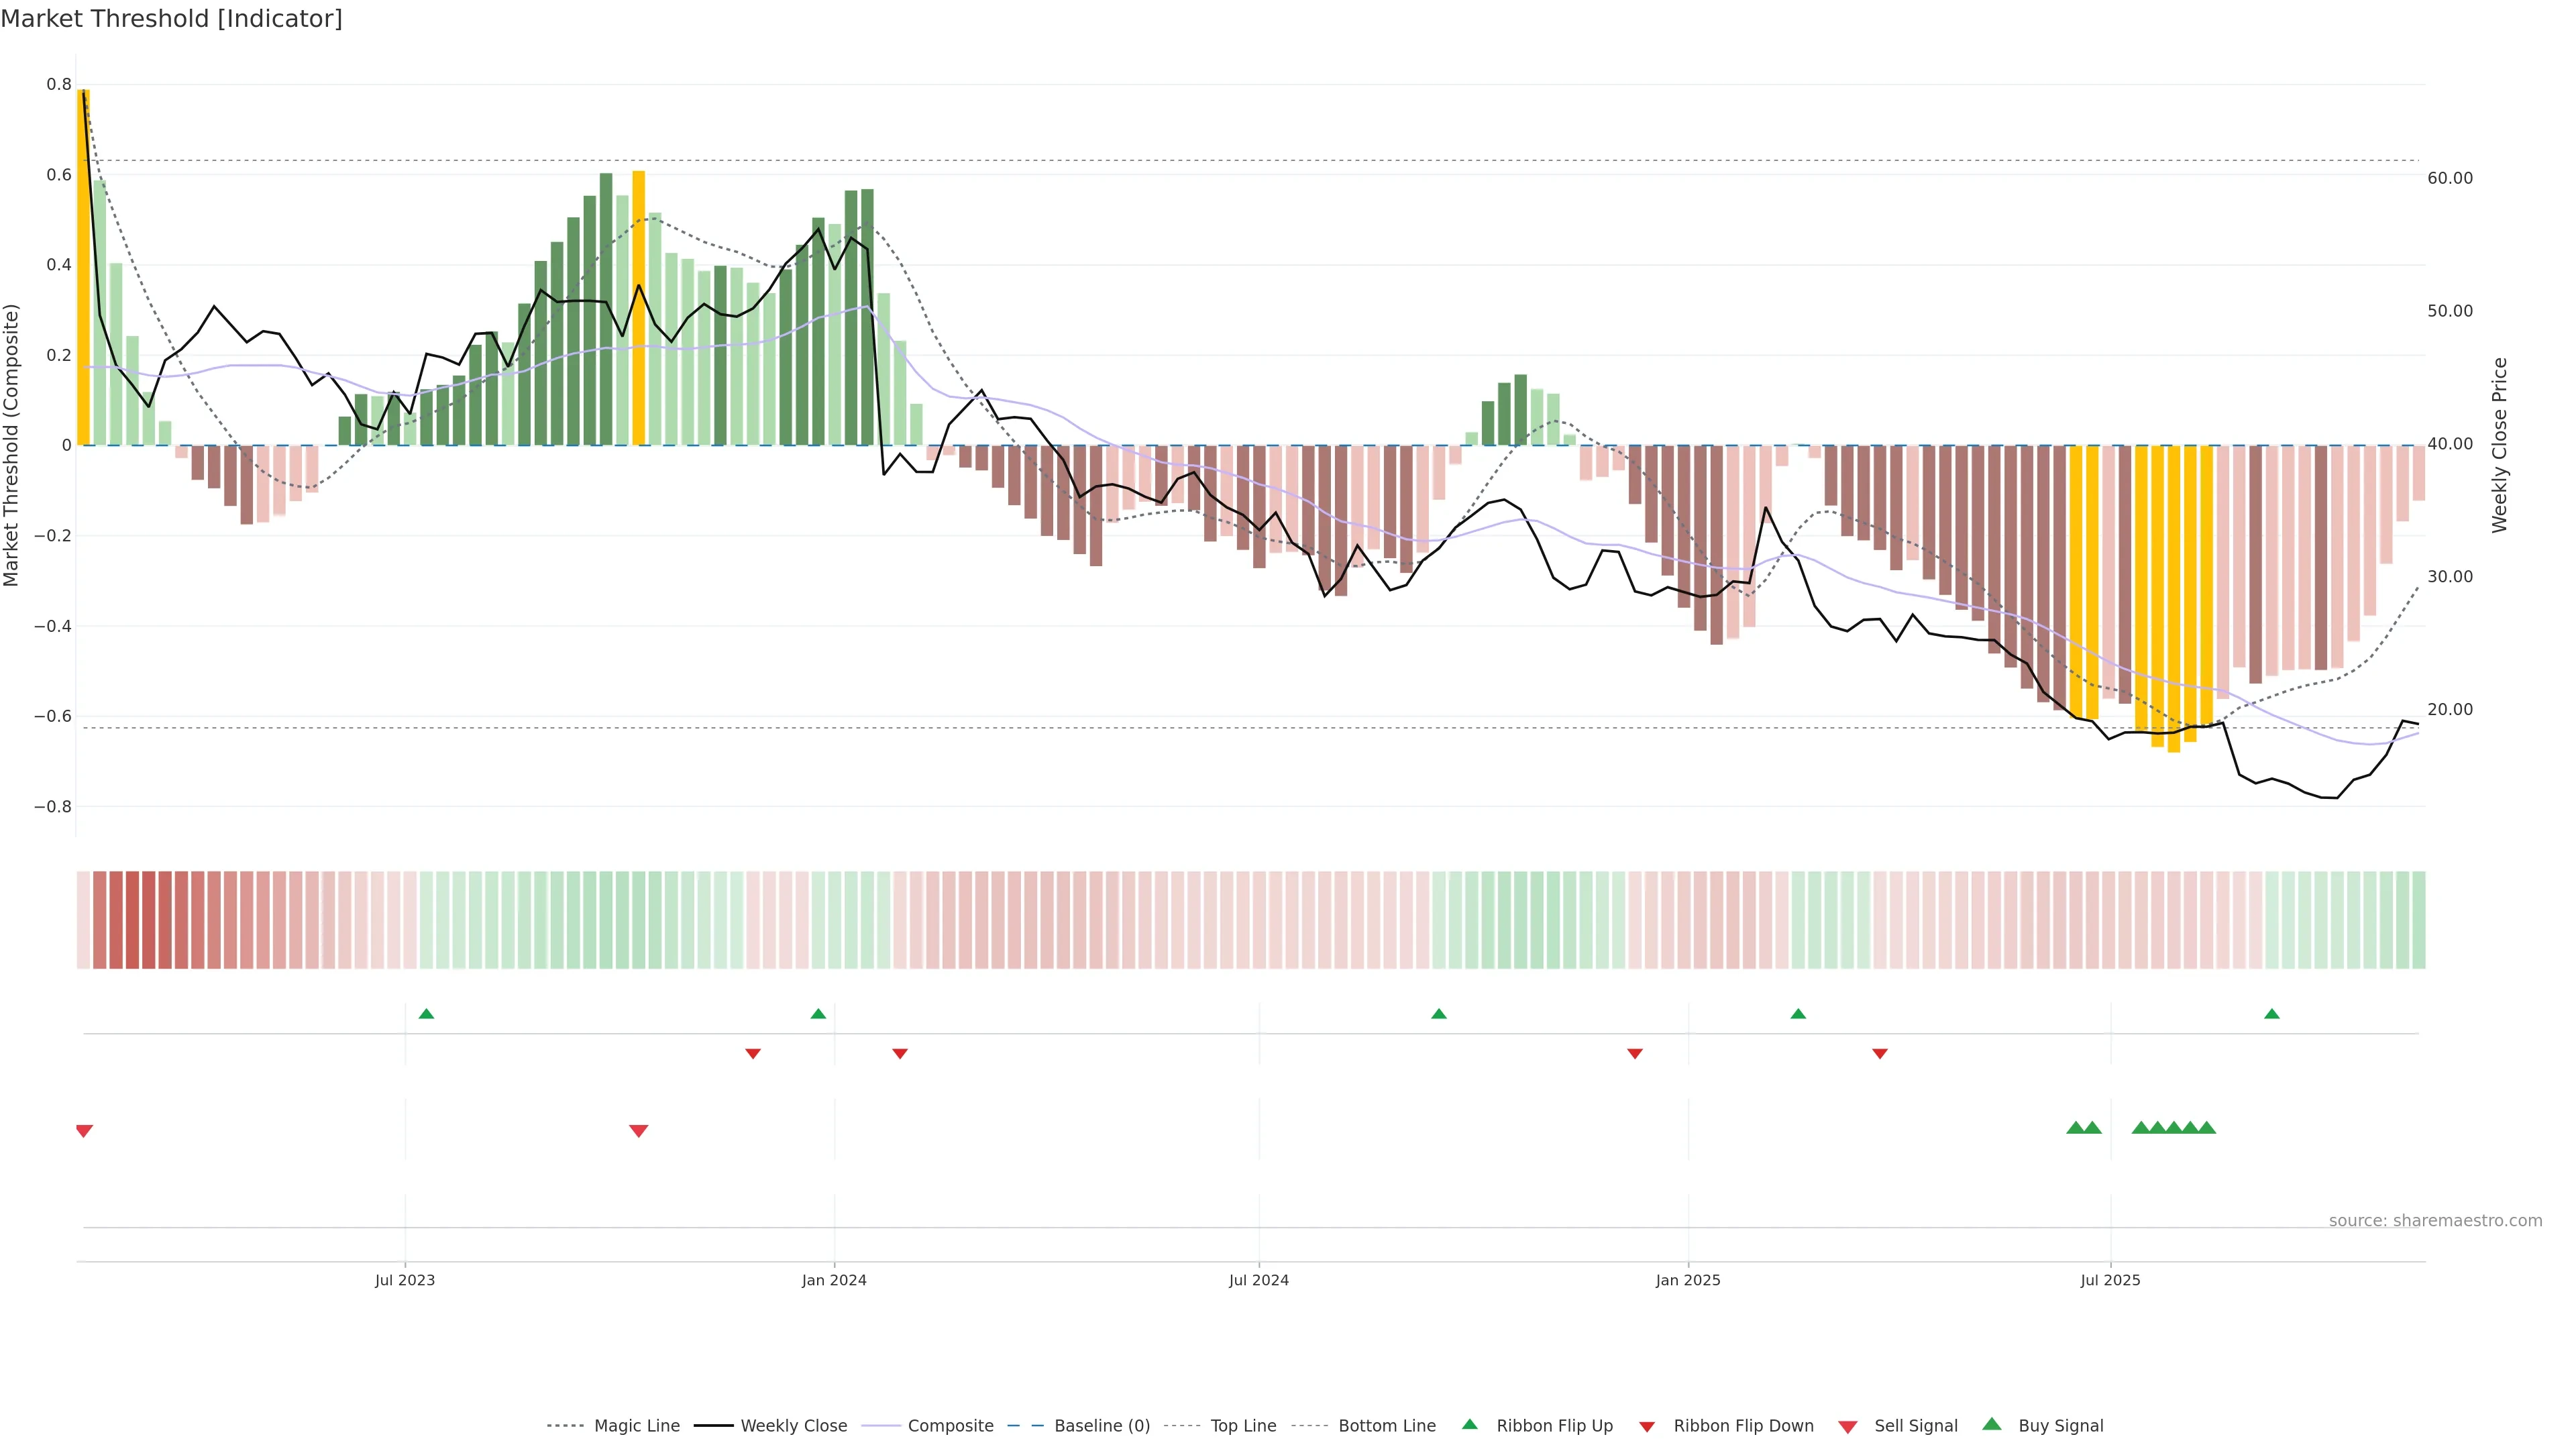Click the Market Threshold [Indicator] title
Screen dimensions: 2576x1449
tap(172, 19)
